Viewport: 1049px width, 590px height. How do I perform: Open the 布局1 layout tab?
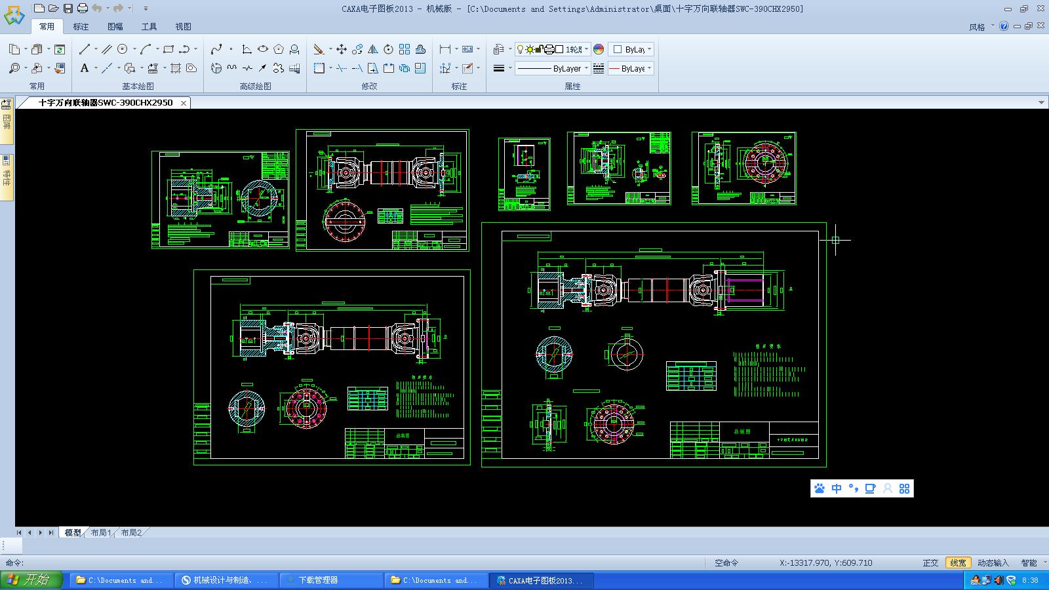(x=101, y=533)
